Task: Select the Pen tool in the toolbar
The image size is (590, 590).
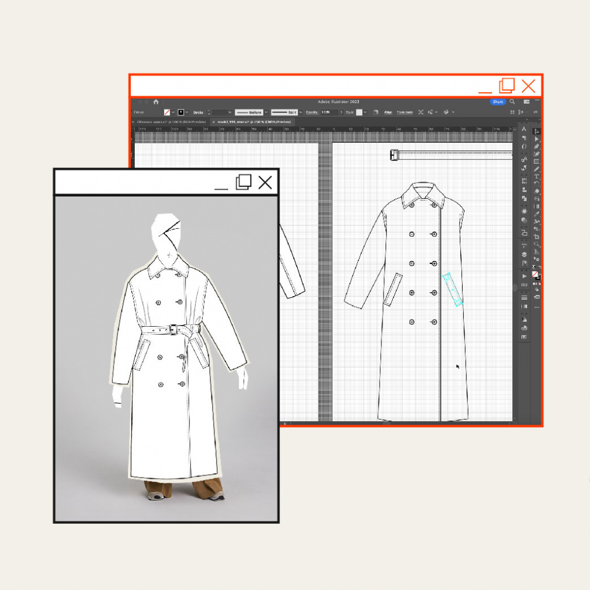Action: pyautogui.click(x=537, y=146)
